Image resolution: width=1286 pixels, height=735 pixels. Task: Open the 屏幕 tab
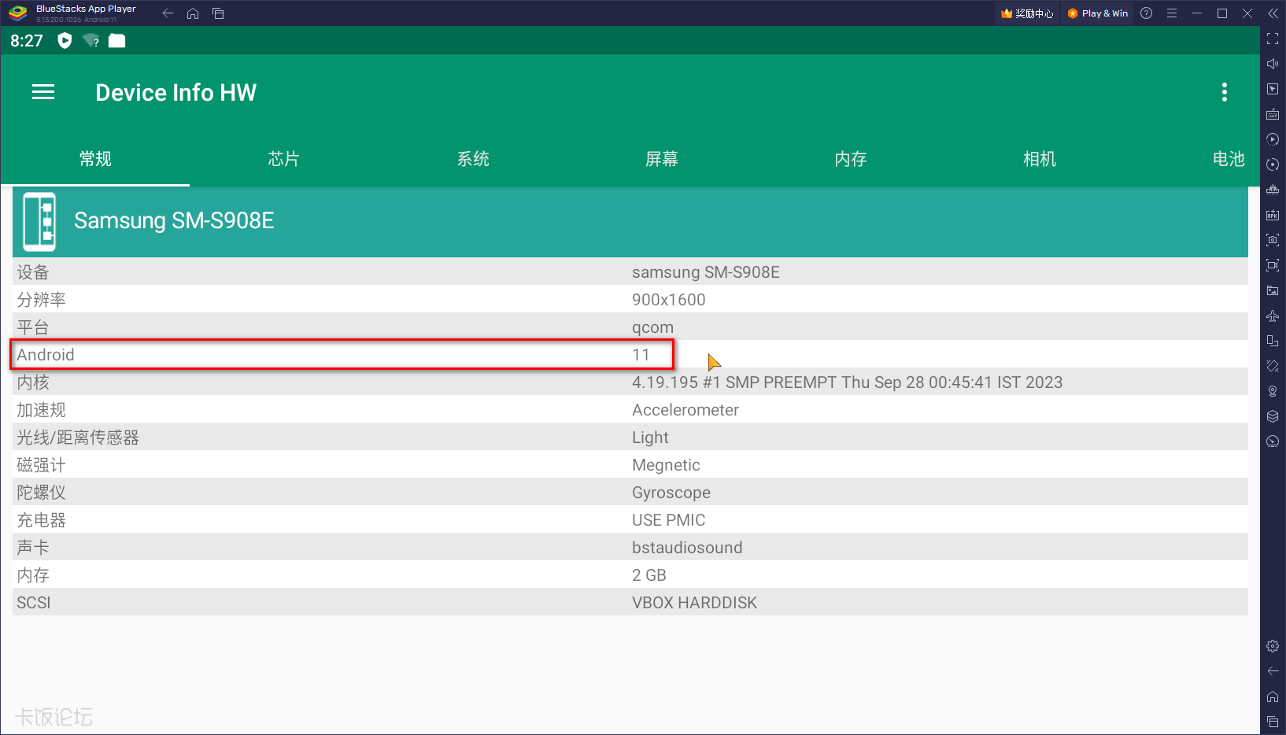click(x=662, y=159)
